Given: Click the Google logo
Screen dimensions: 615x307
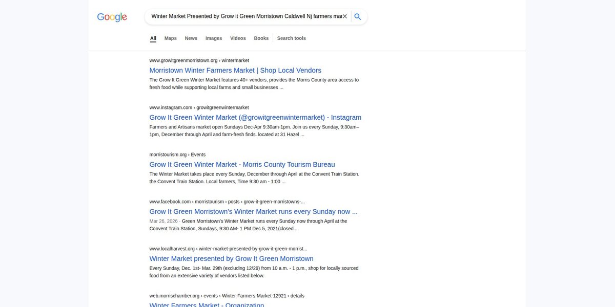Looking at the screenshot, I should point(112,17).
